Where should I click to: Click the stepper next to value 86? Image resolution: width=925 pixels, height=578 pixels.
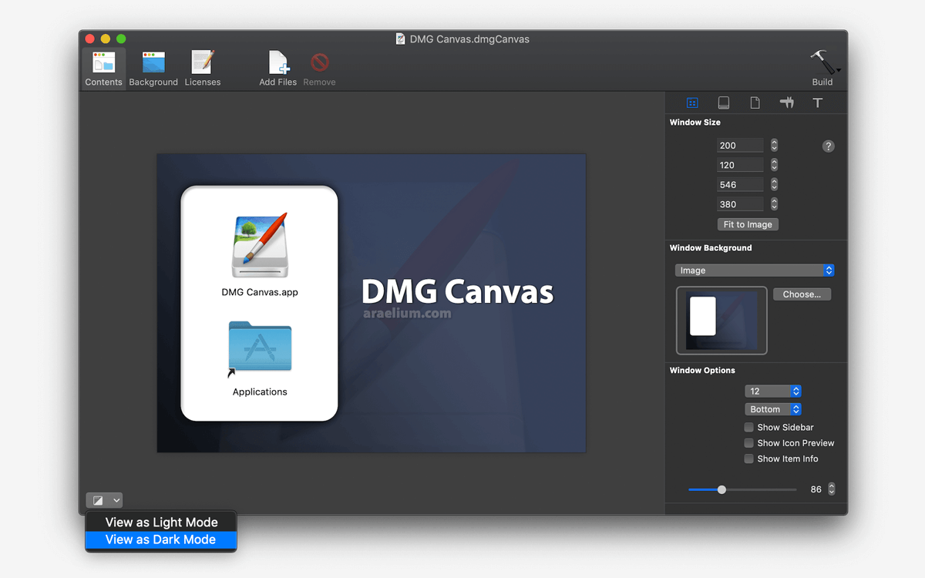pyautogui.click(x=831, y=489)
